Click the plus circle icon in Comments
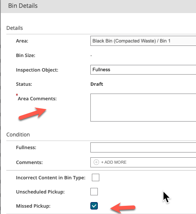Image resolution: width=196 pixels, height=214 pixels. (x=96, y=162)
